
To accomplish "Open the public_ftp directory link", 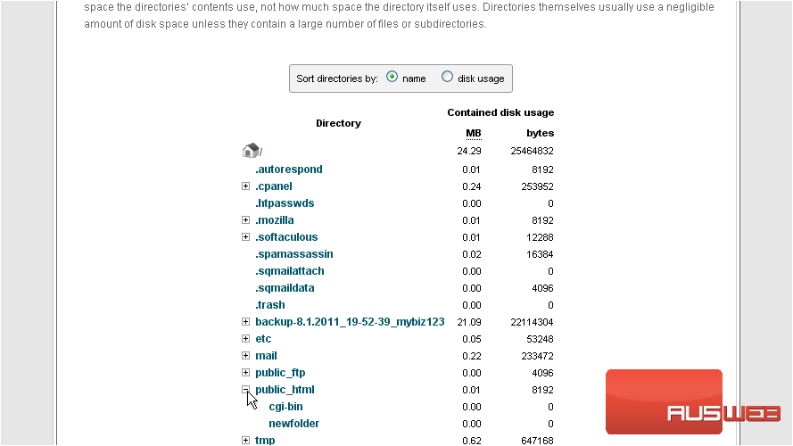I will (280, 373).
